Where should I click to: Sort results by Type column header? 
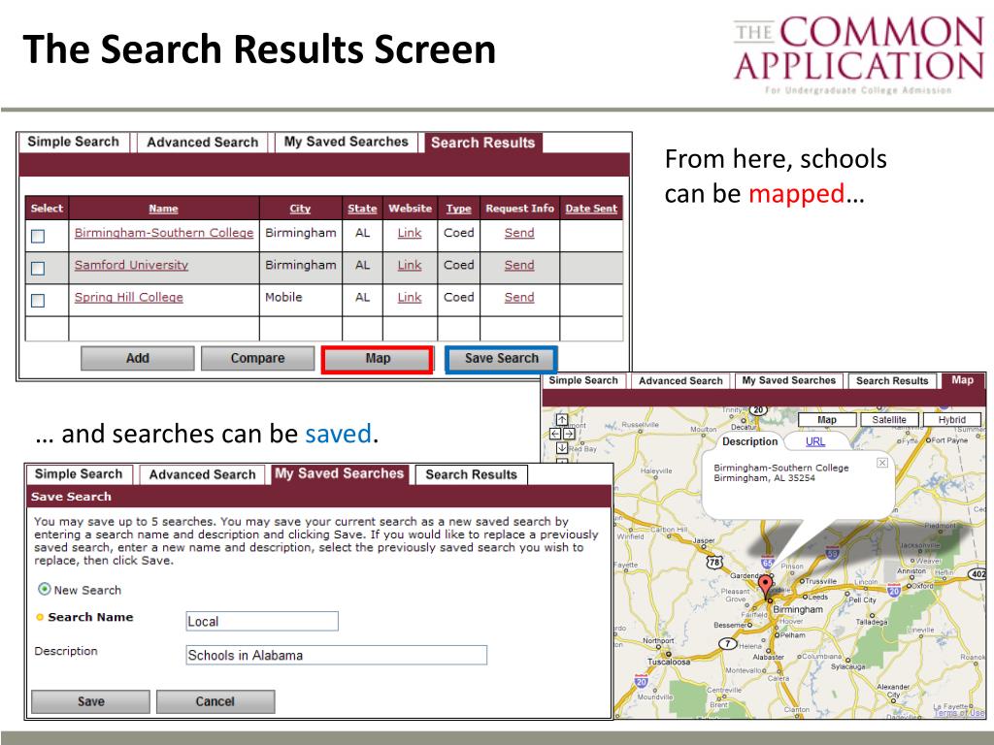pos(458,209)
